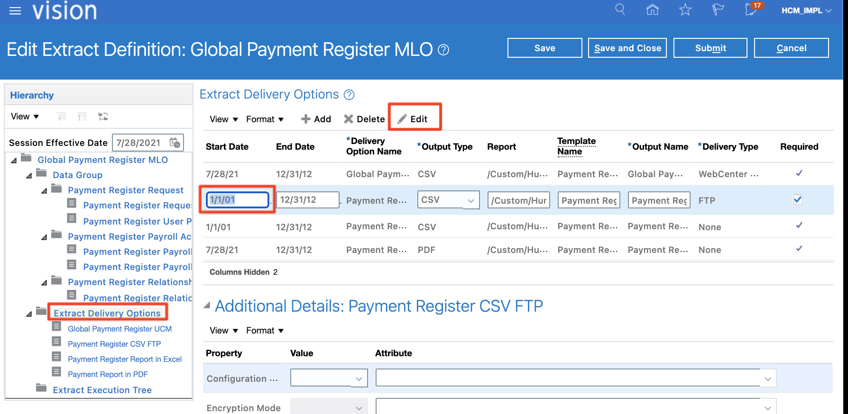Collapse Payment Register Request tree node
This screenshot has width=848, height=414.
click(x=44, y=191)
